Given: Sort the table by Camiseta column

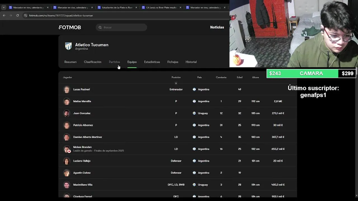Looking at the screenshot, I should 221,77.
